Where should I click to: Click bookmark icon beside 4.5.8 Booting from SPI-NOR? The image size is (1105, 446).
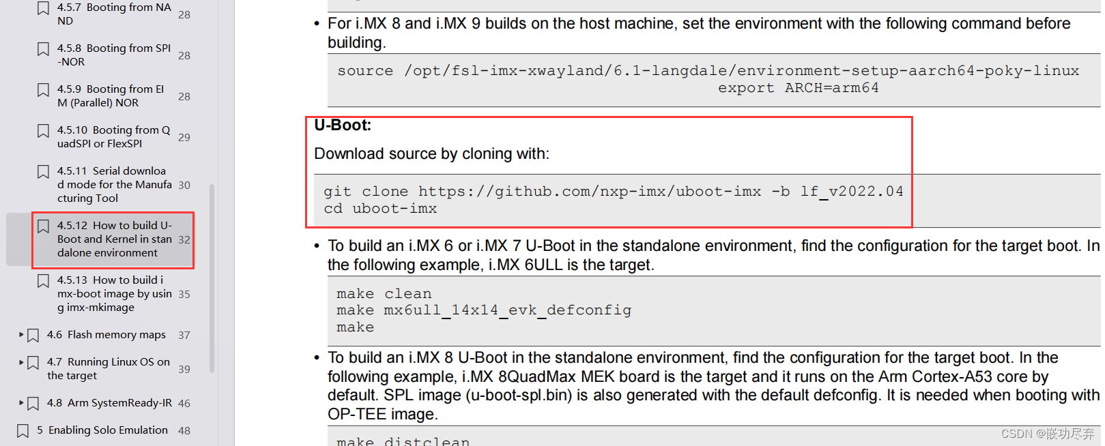click(42, 49)
